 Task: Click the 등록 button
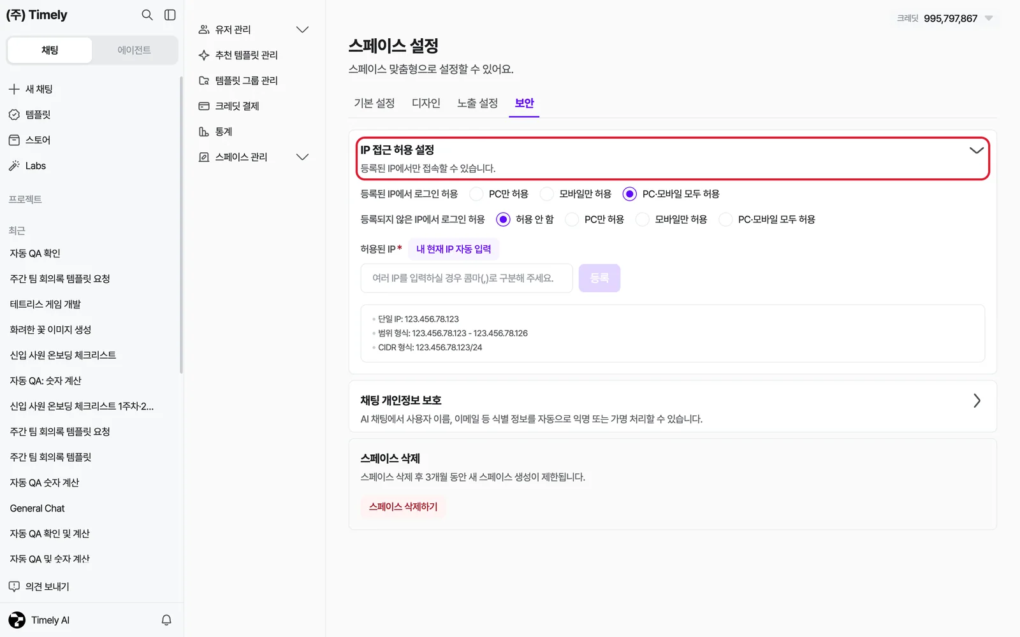pyautogui.click(x=599, y=278)
